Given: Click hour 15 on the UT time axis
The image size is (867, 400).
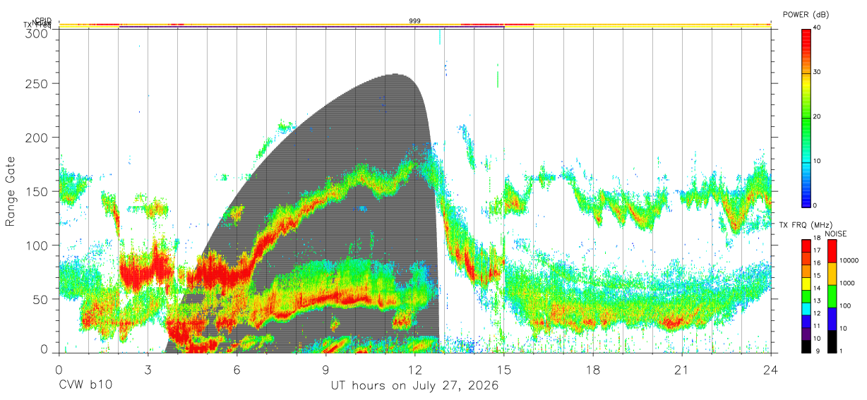Looking at the screenshot, I should (503, 370).
